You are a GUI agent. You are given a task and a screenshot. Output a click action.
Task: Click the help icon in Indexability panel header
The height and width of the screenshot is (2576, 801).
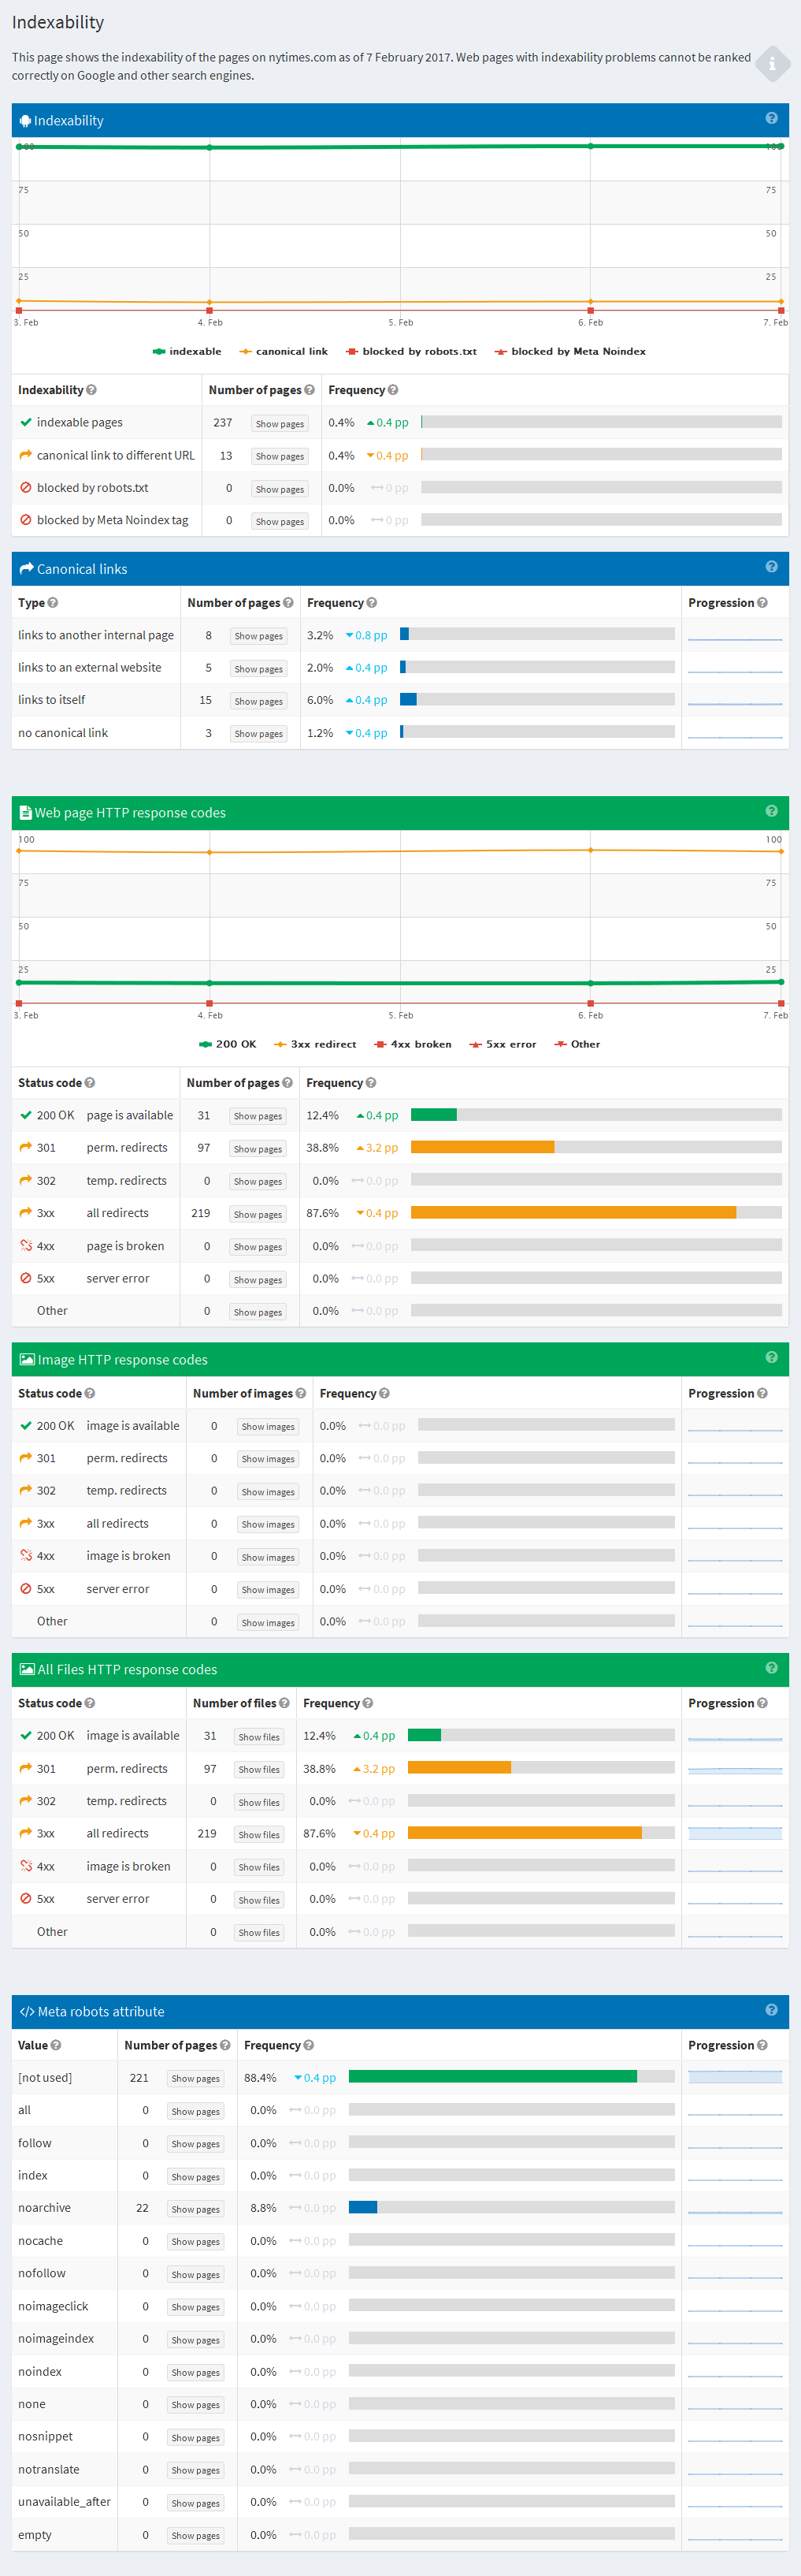click(771, 118)
